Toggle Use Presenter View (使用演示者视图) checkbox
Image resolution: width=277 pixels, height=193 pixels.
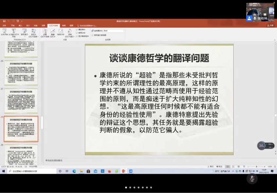click(93, 35)
